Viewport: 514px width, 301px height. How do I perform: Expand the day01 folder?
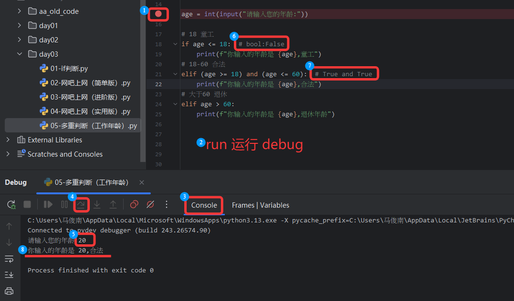click(20, 26)
